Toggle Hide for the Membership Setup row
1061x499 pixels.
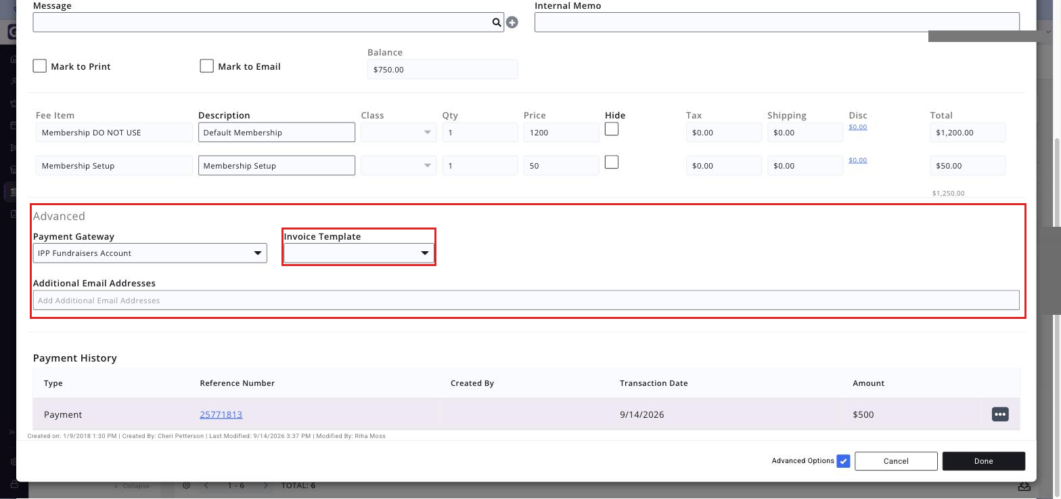coord(612,162)
